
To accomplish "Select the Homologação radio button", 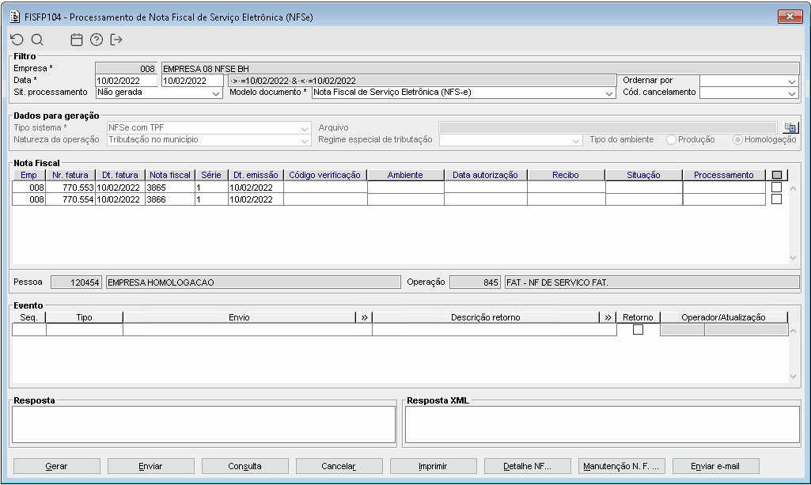I will 737,139.
